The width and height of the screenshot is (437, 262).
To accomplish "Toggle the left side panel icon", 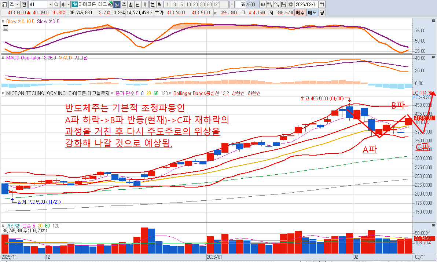I will (4, 4).
